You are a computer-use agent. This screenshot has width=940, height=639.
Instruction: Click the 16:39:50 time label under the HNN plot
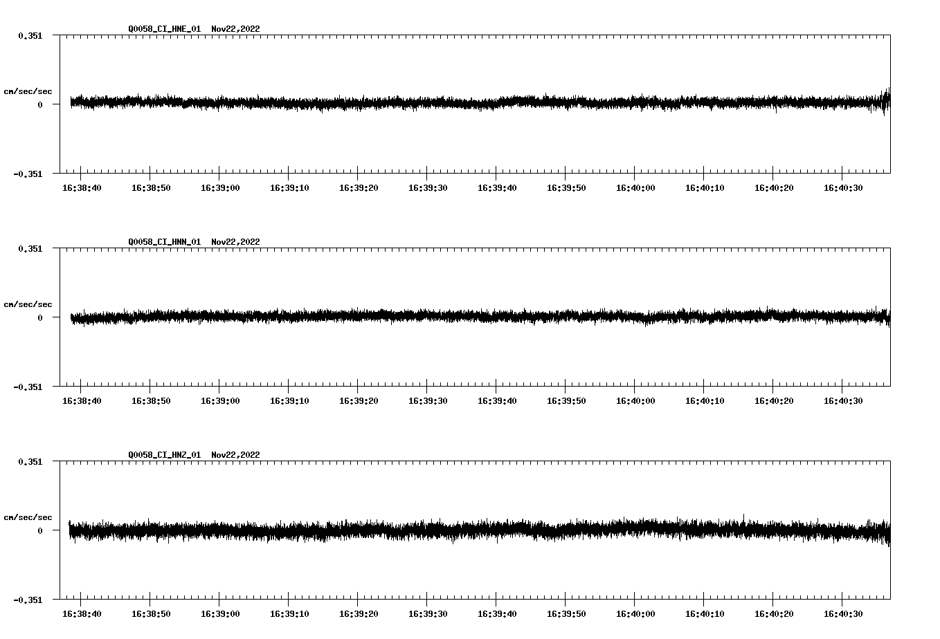click(x=566, y=401)
